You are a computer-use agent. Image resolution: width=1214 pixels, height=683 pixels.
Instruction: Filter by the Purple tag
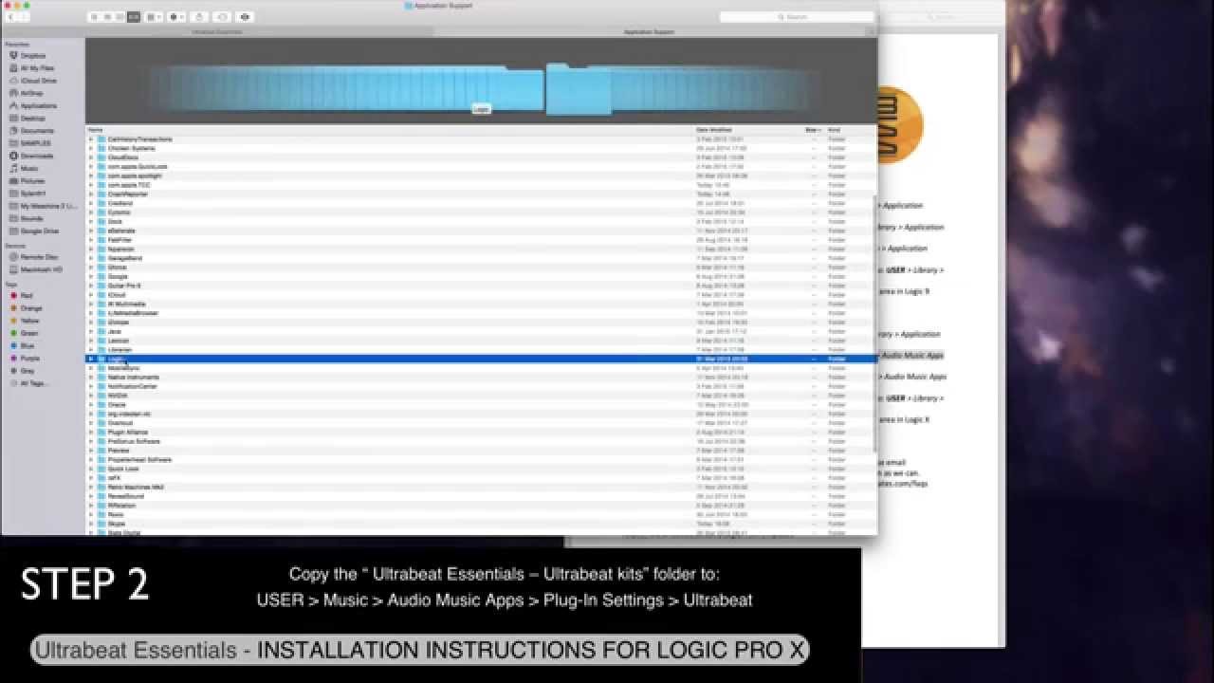tap(30, 359)
